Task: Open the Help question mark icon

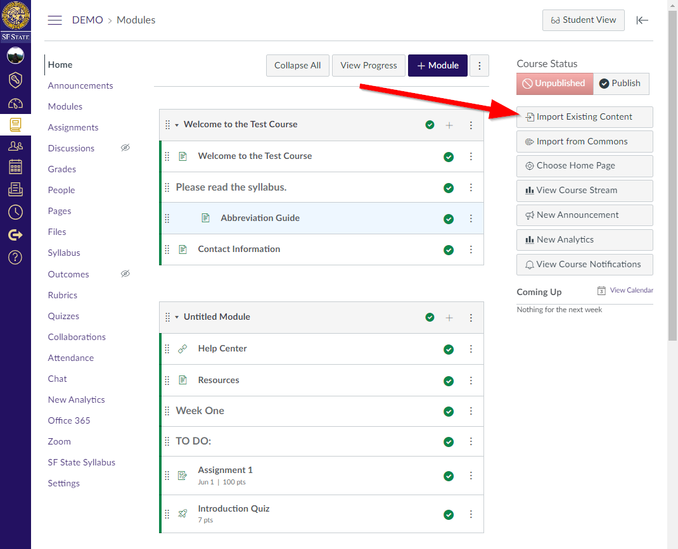Action: (15, 256)
